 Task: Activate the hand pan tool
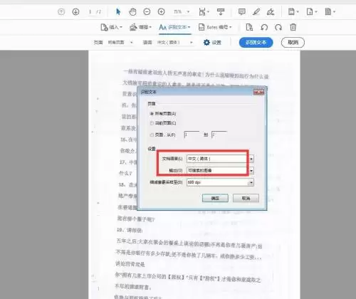click(132, 11)
